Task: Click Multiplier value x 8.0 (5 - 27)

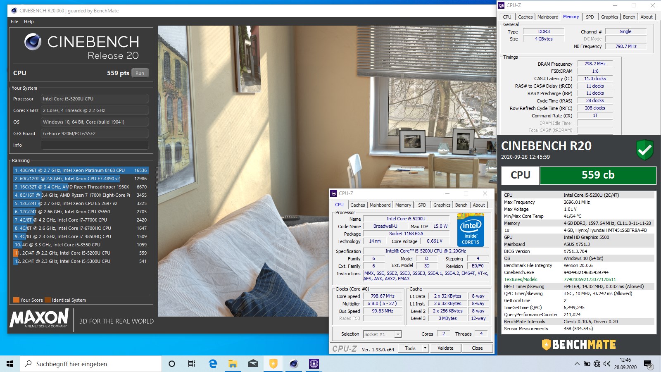Action: click(383, 304)
